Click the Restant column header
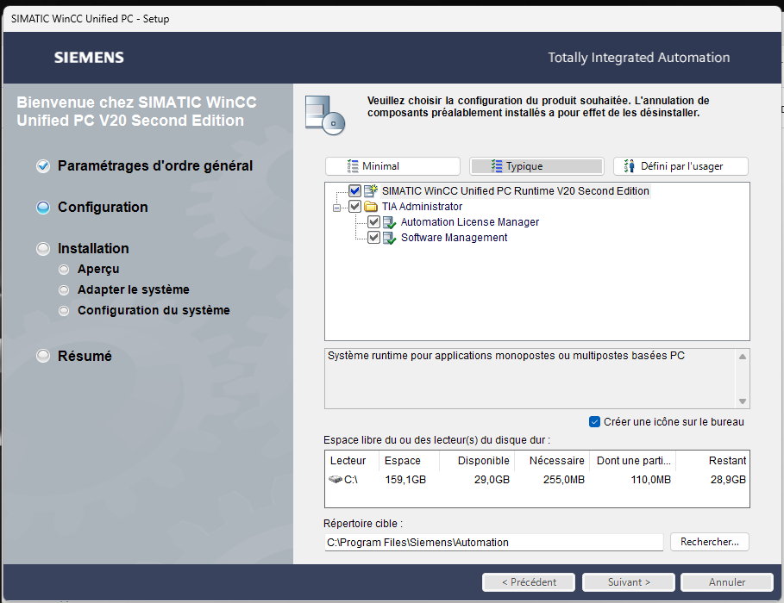The width and height of the screenshot is (784, 603). point(712,461)
